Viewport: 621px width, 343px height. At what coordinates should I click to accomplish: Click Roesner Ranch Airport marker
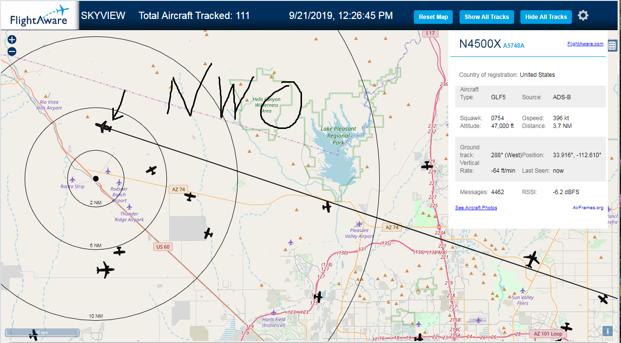(119, 182)
